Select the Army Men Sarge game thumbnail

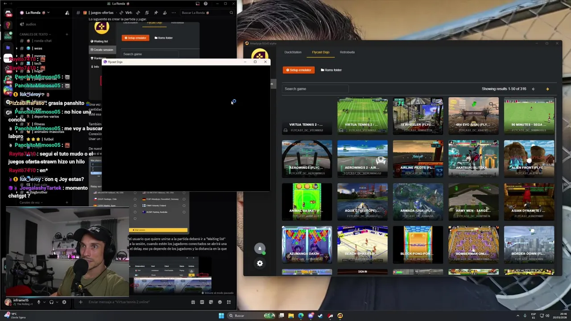[x=473, y=202]
